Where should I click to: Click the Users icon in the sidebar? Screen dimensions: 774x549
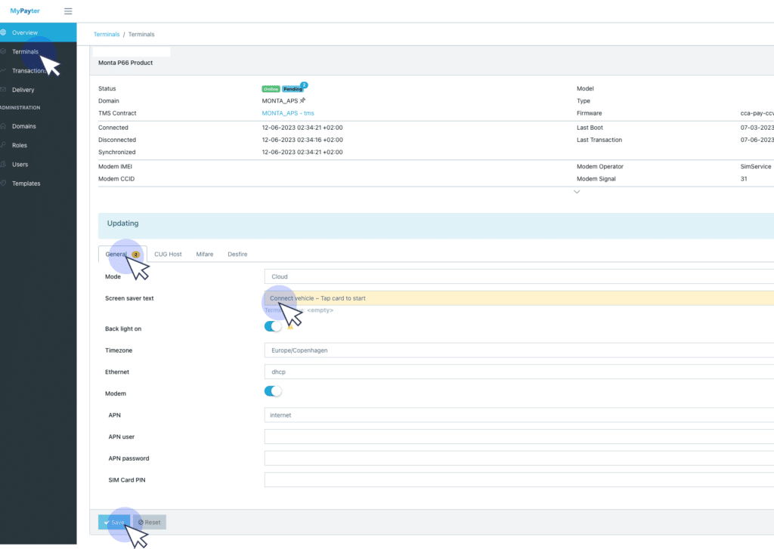pos(3,165)
